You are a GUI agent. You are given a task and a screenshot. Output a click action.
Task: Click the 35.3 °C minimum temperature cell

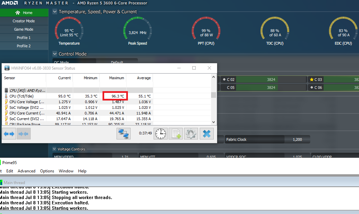[91, 96]
